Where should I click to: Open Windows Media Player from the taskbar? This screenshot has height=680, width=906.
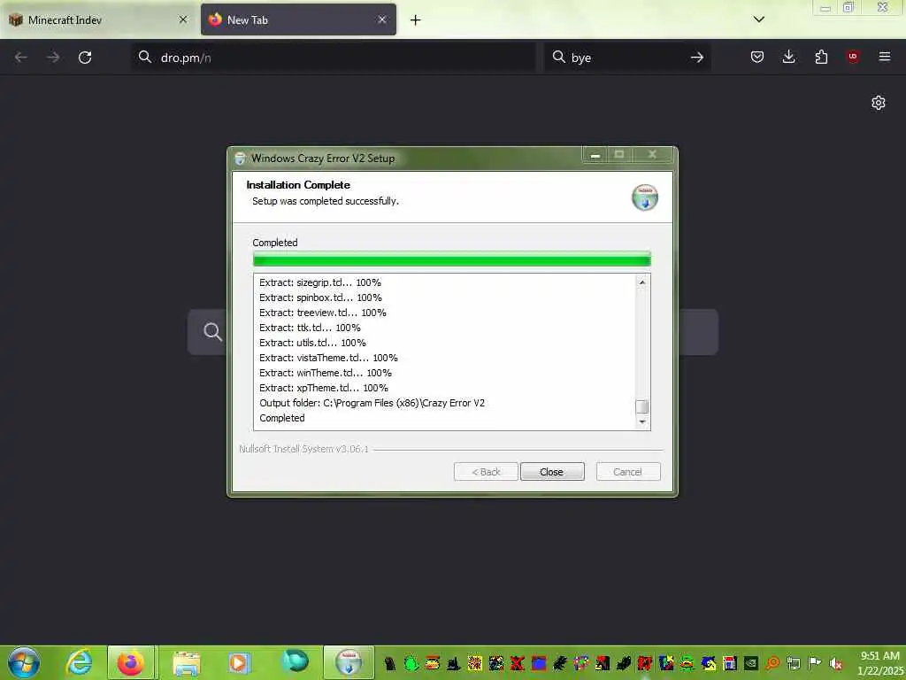239,662
